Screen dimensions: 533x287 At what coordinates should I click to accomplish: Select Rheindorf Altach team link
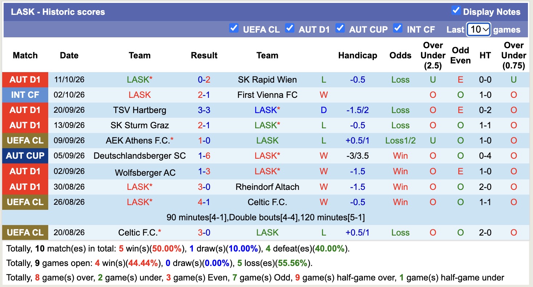tap(267, 187)
